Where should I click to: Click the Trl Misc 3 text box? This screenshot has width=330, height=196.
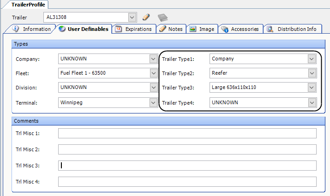[187, 166]
